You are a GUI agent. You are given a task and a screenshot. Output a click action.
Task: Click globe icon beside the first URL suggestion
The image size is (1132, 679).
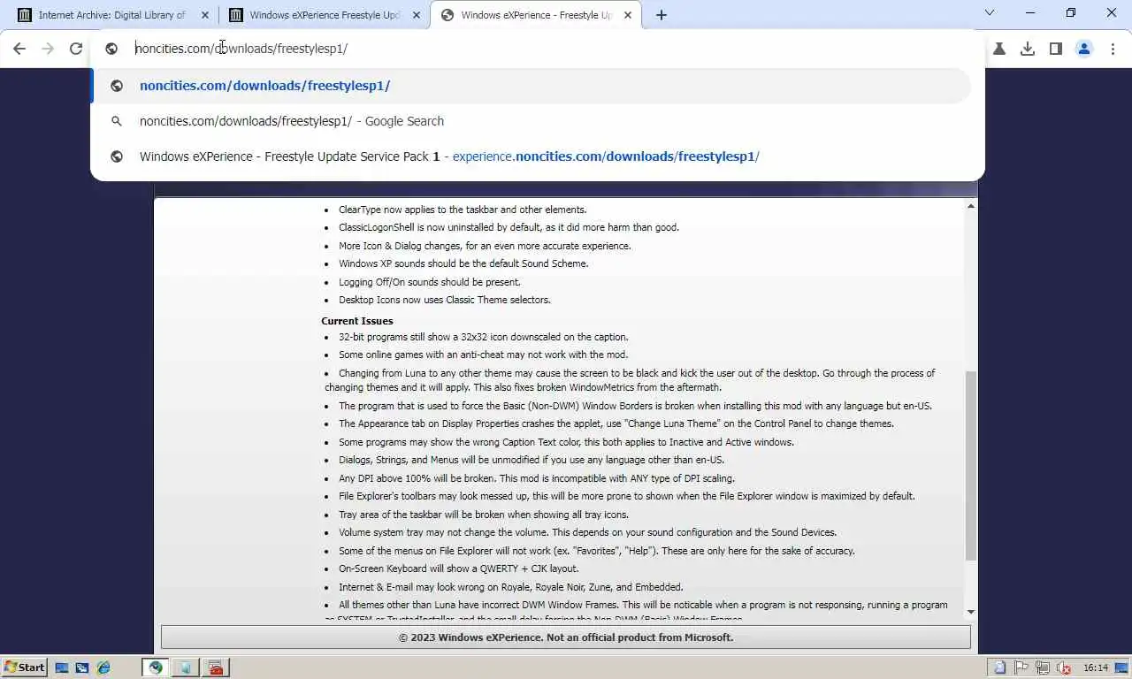(116, 86)
